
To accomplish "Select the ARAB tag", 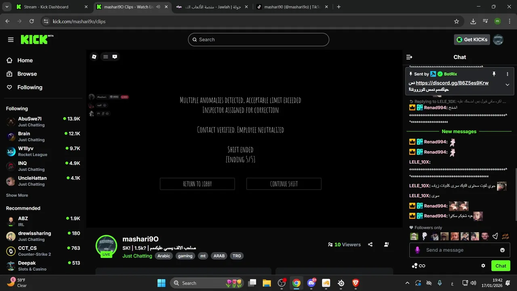I will pyautogui.click(x=219, y=256).
